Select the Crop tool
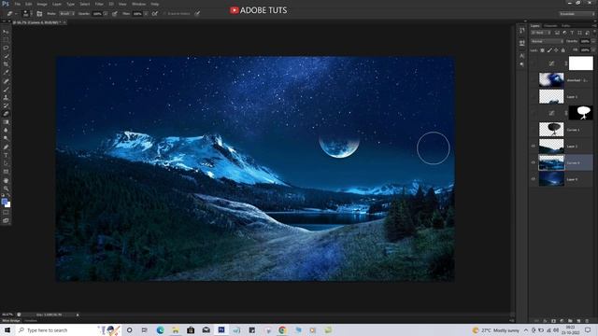 click(x=6, y=64)
